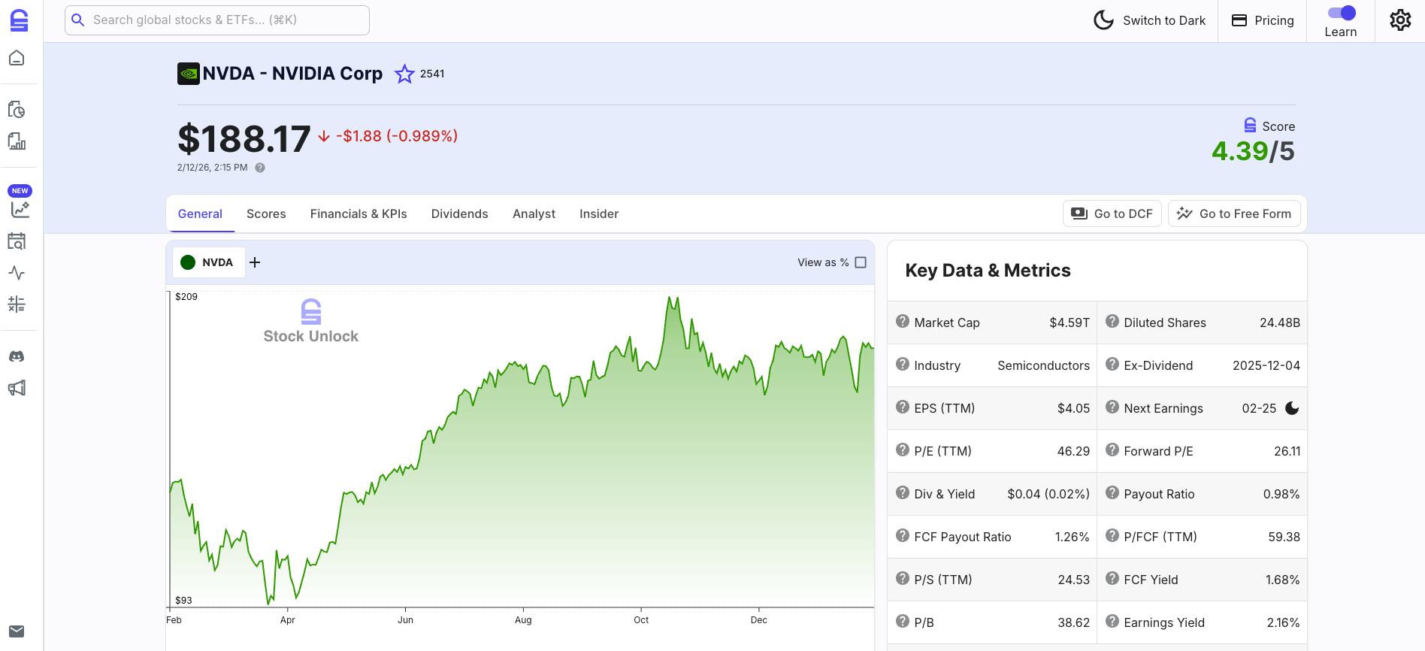This screenshot has width=1425, height=651.
Task: Click the 59.38 P/FCF value
Action: [x=1284, y=537]
